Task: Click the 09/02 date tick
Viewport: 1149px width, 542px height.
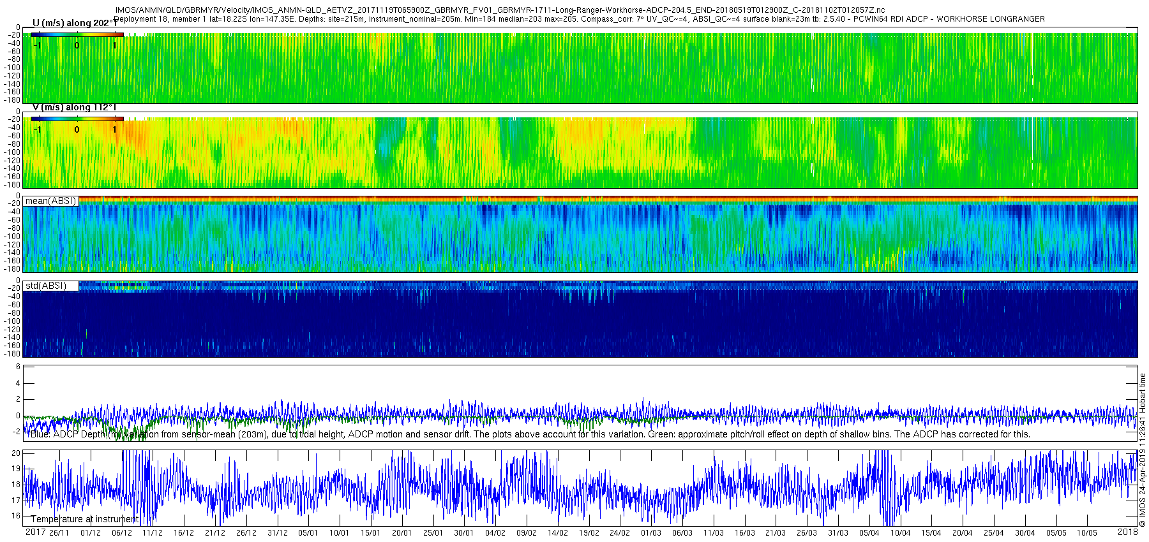Action: (526, 533)
